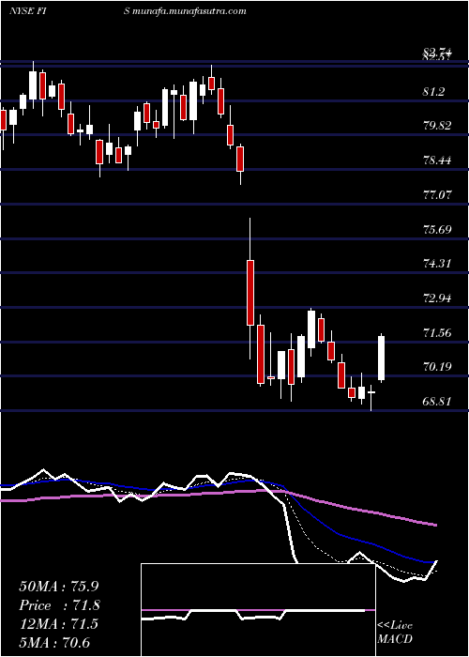
Task: Click the 71.56 price axis label
Action: pyautogui.click(x=437, y=333)
